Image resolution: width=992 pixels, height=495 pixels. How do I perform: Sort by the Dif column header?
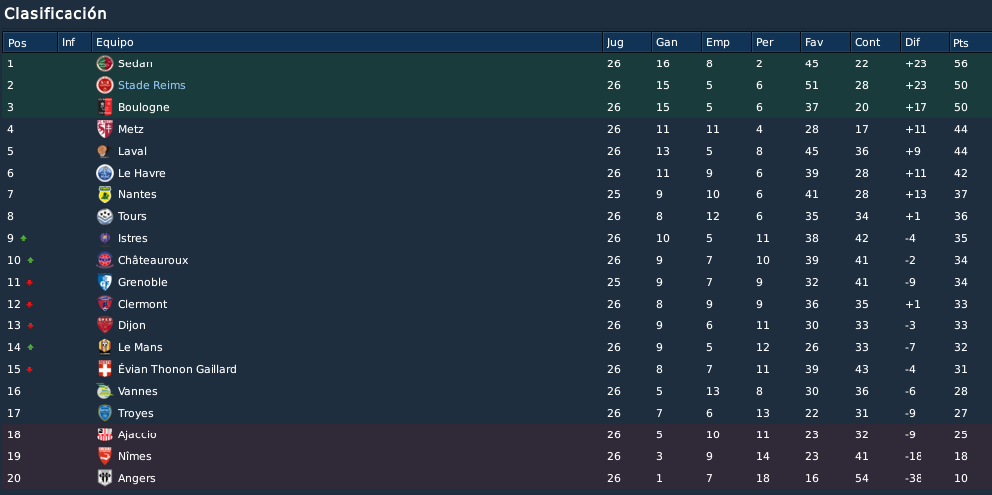pyautogui.click(x=924, y=43)
